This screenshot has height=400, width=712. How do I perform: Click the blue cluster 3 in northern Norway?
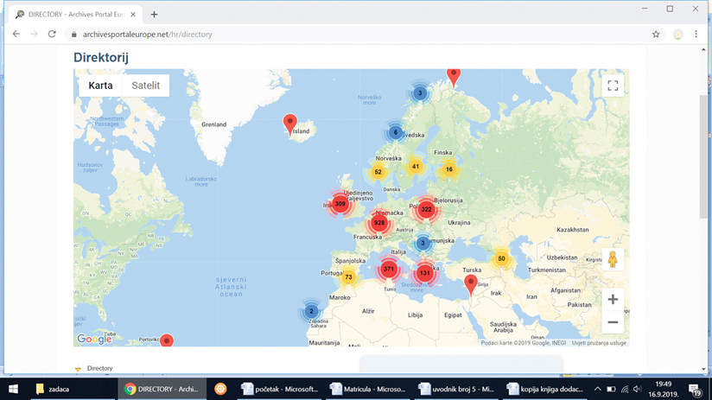point(420,93)
